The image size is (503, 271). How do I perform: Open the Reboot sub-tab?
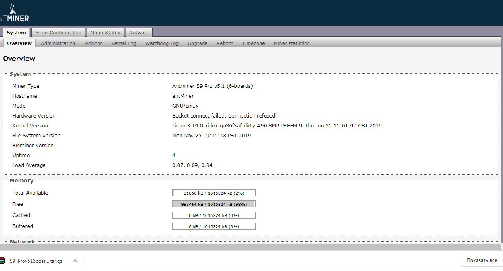225,43
